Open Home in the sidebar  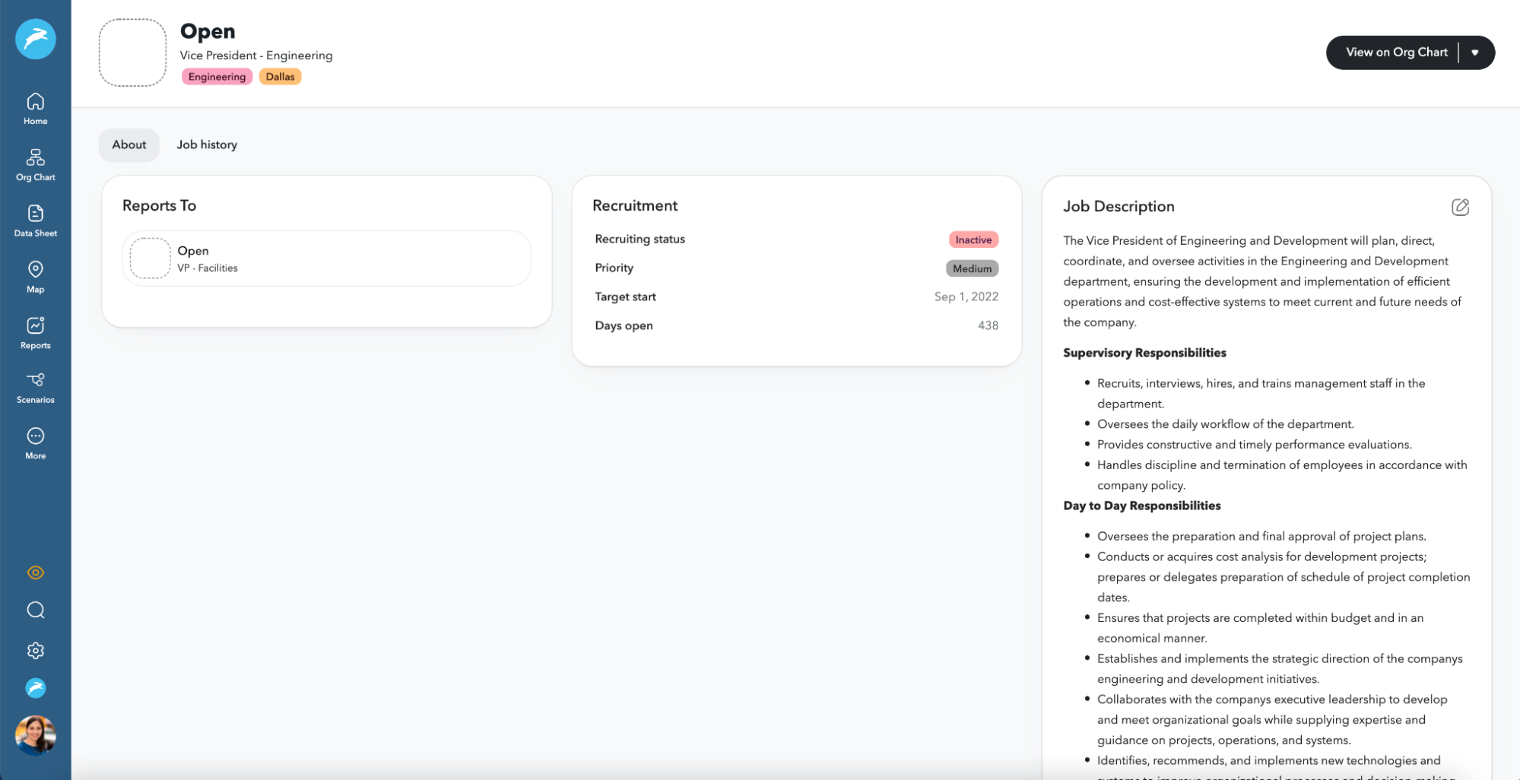click(35, 106)
